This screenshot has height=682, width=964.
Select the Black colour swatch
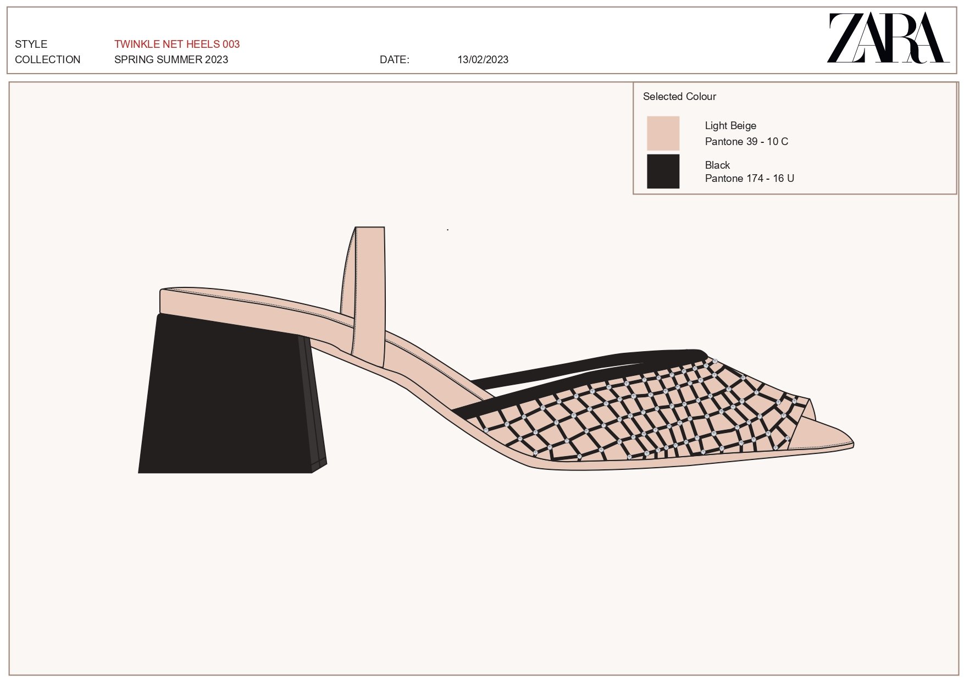663,171
